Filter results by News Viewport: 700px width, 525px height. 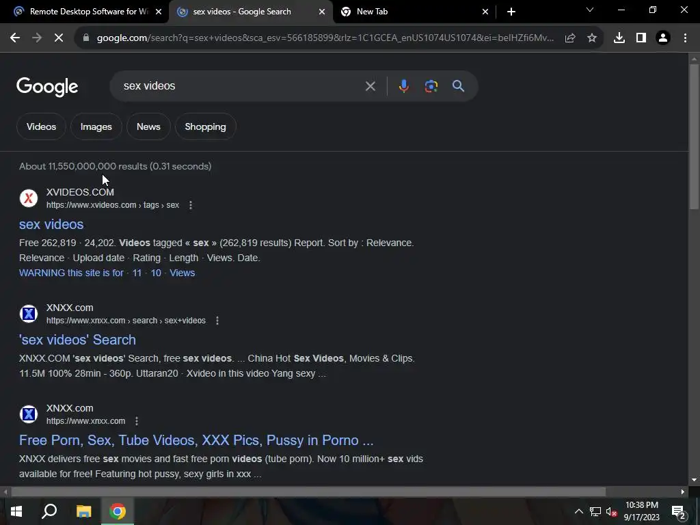point(148,126)
